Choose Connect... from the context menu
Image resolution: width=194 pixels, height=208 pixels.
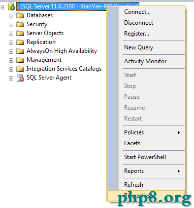point(146,12)
